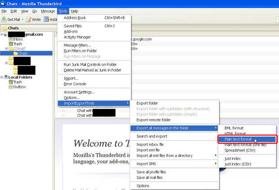The width and height of the screenshot is (279, 190).
Task: Collapse the redacted folder below Chats
Action: pos(6,63)
